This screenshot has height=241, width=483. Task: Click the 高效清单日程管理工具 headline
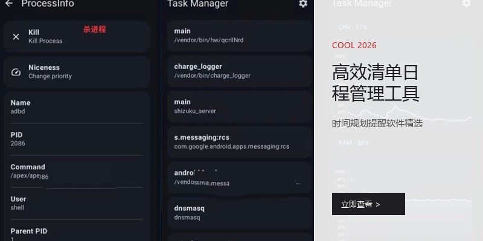(376, 83)
